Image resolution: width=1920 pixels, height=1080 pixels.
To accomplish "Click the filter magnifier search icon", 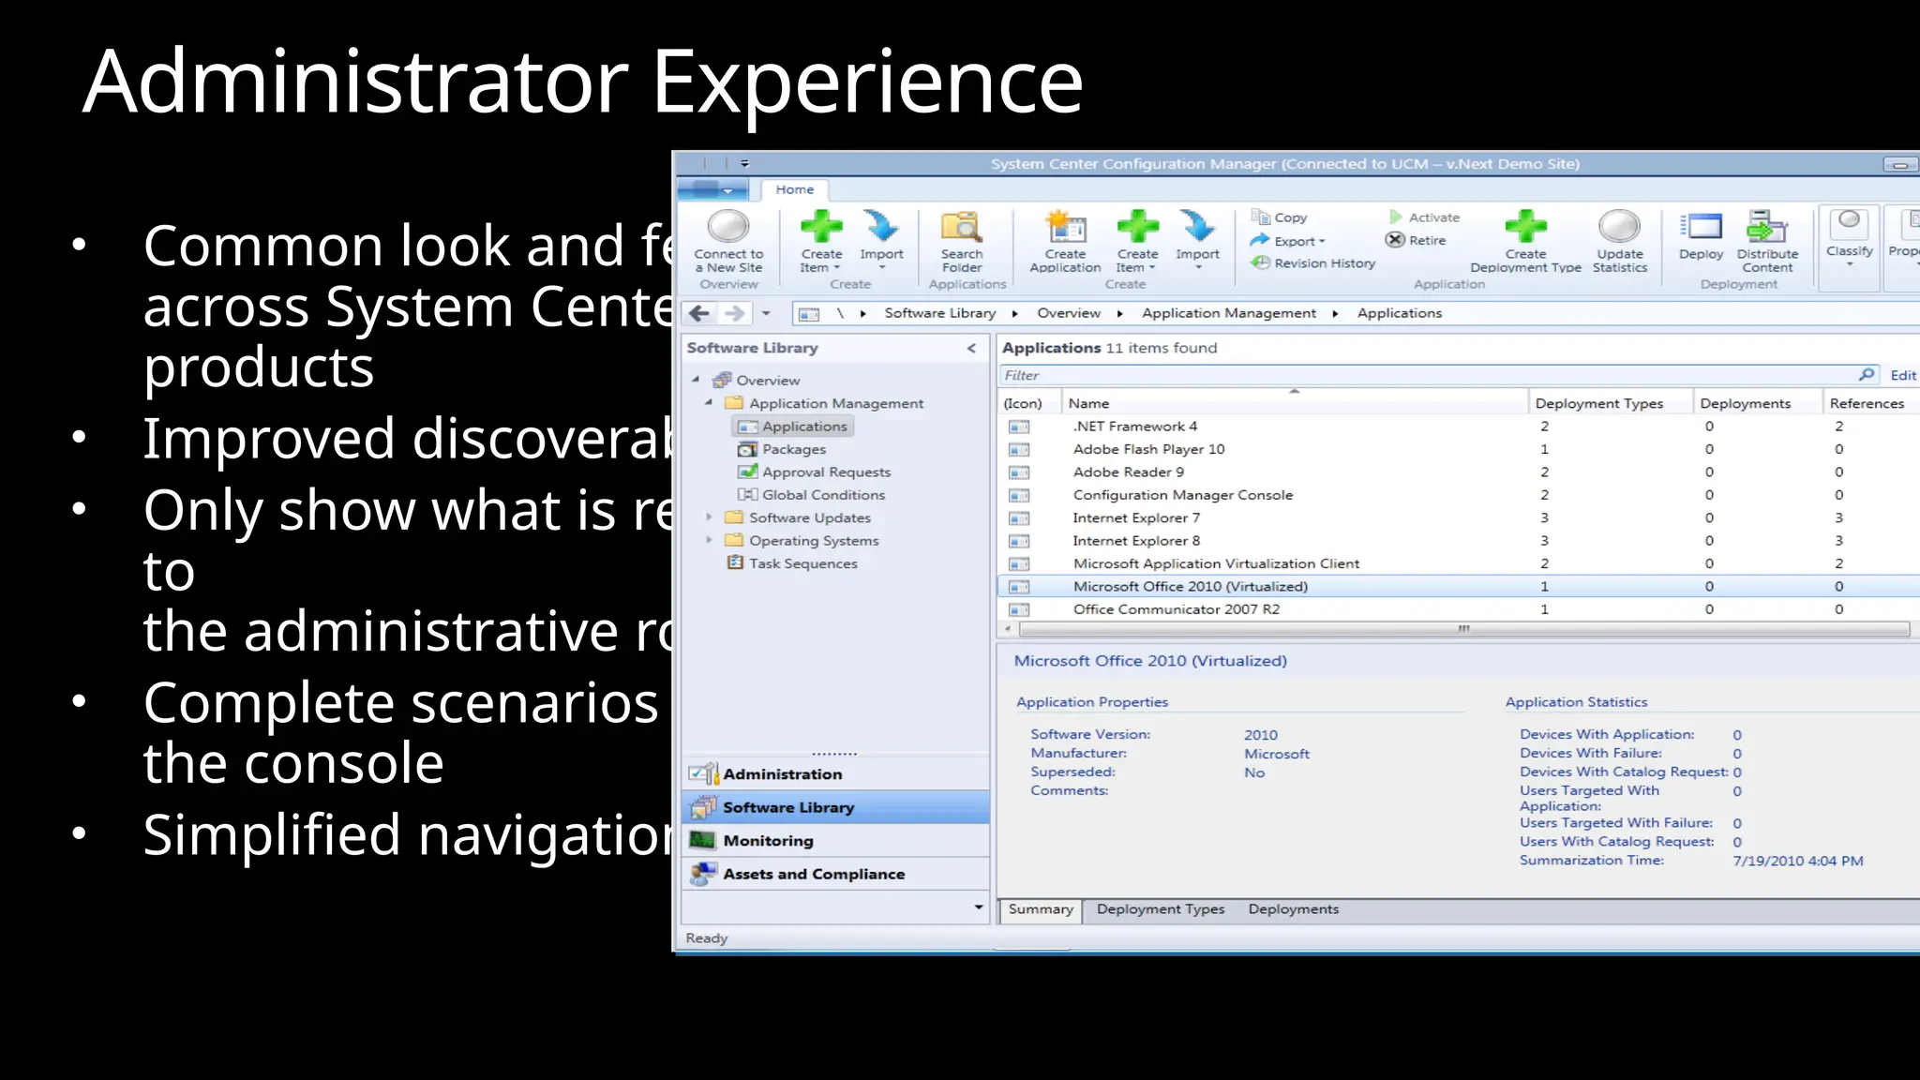I will 1867,374.
